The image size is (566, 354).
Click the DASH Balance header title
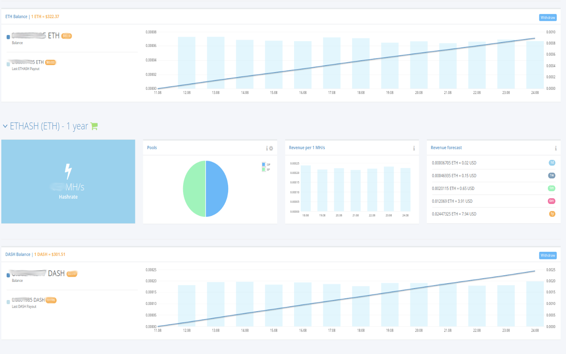18,254
